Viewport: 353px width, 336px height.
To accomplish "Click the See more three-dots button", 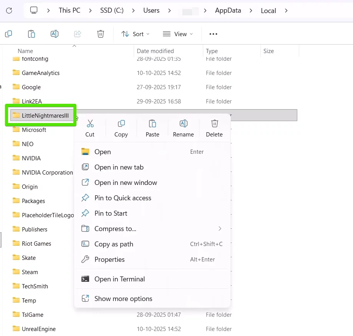I will (x=213, y=34).
